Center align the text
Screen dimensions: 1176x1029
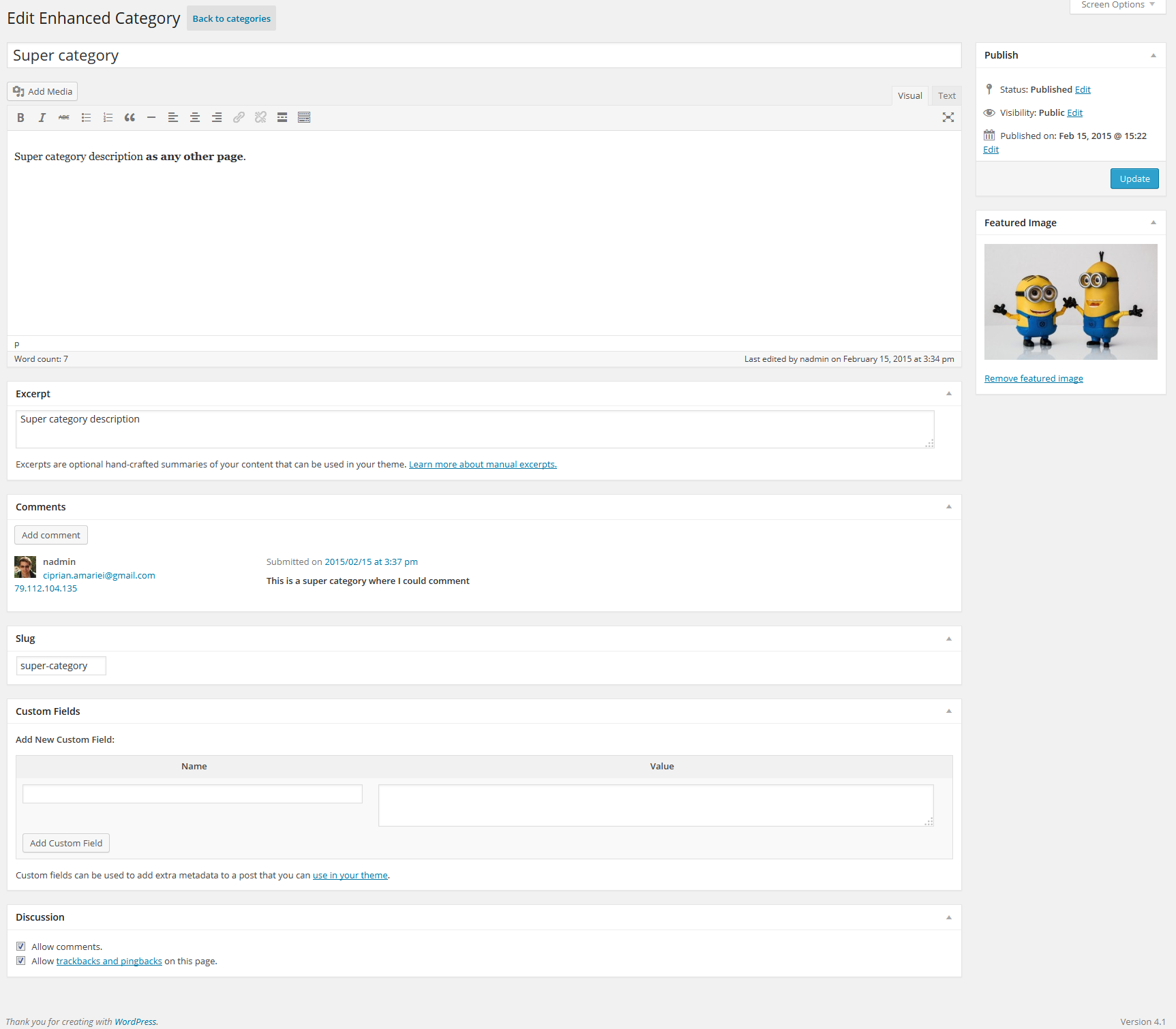pyautogui.click(x=195, y=118)
